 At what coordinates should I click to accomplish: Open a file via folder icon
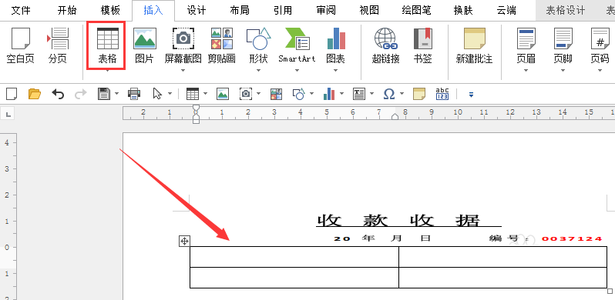tap(35, 94)
